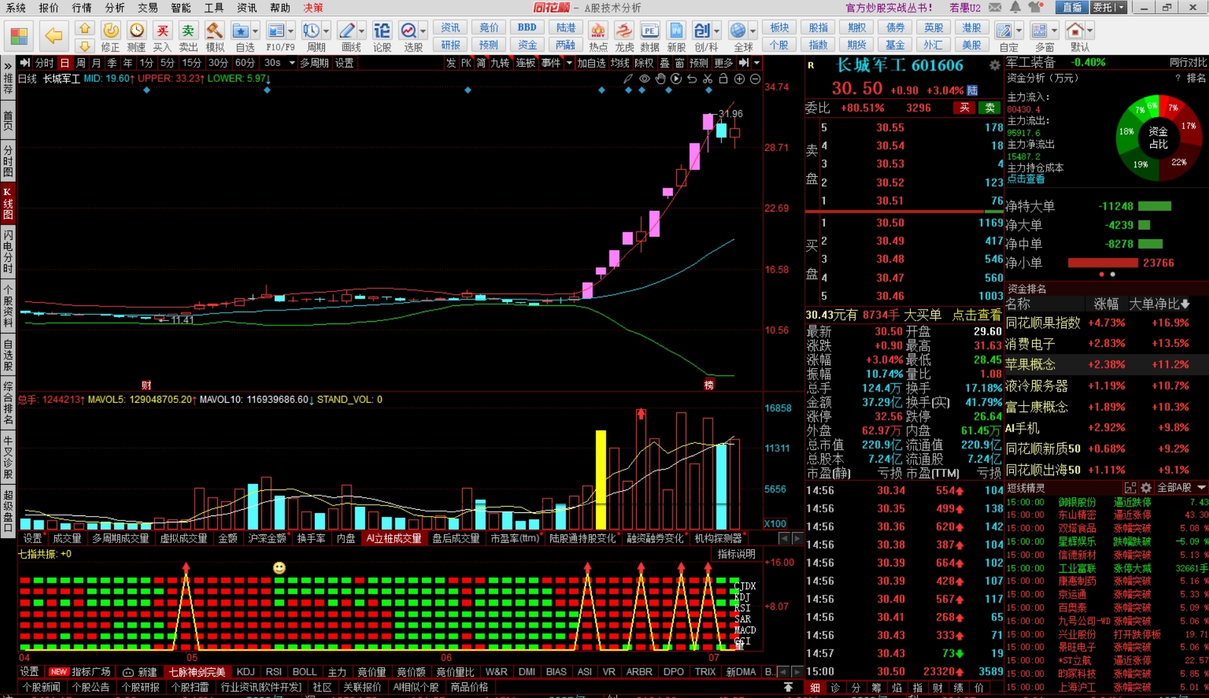
Task: Click the back arrow navigation icon
Action: pos(54,36)
